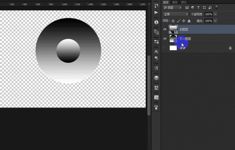Screen dimensions: 235x150
Task: Lock image pixels brush icon
Action: [178, 21]
